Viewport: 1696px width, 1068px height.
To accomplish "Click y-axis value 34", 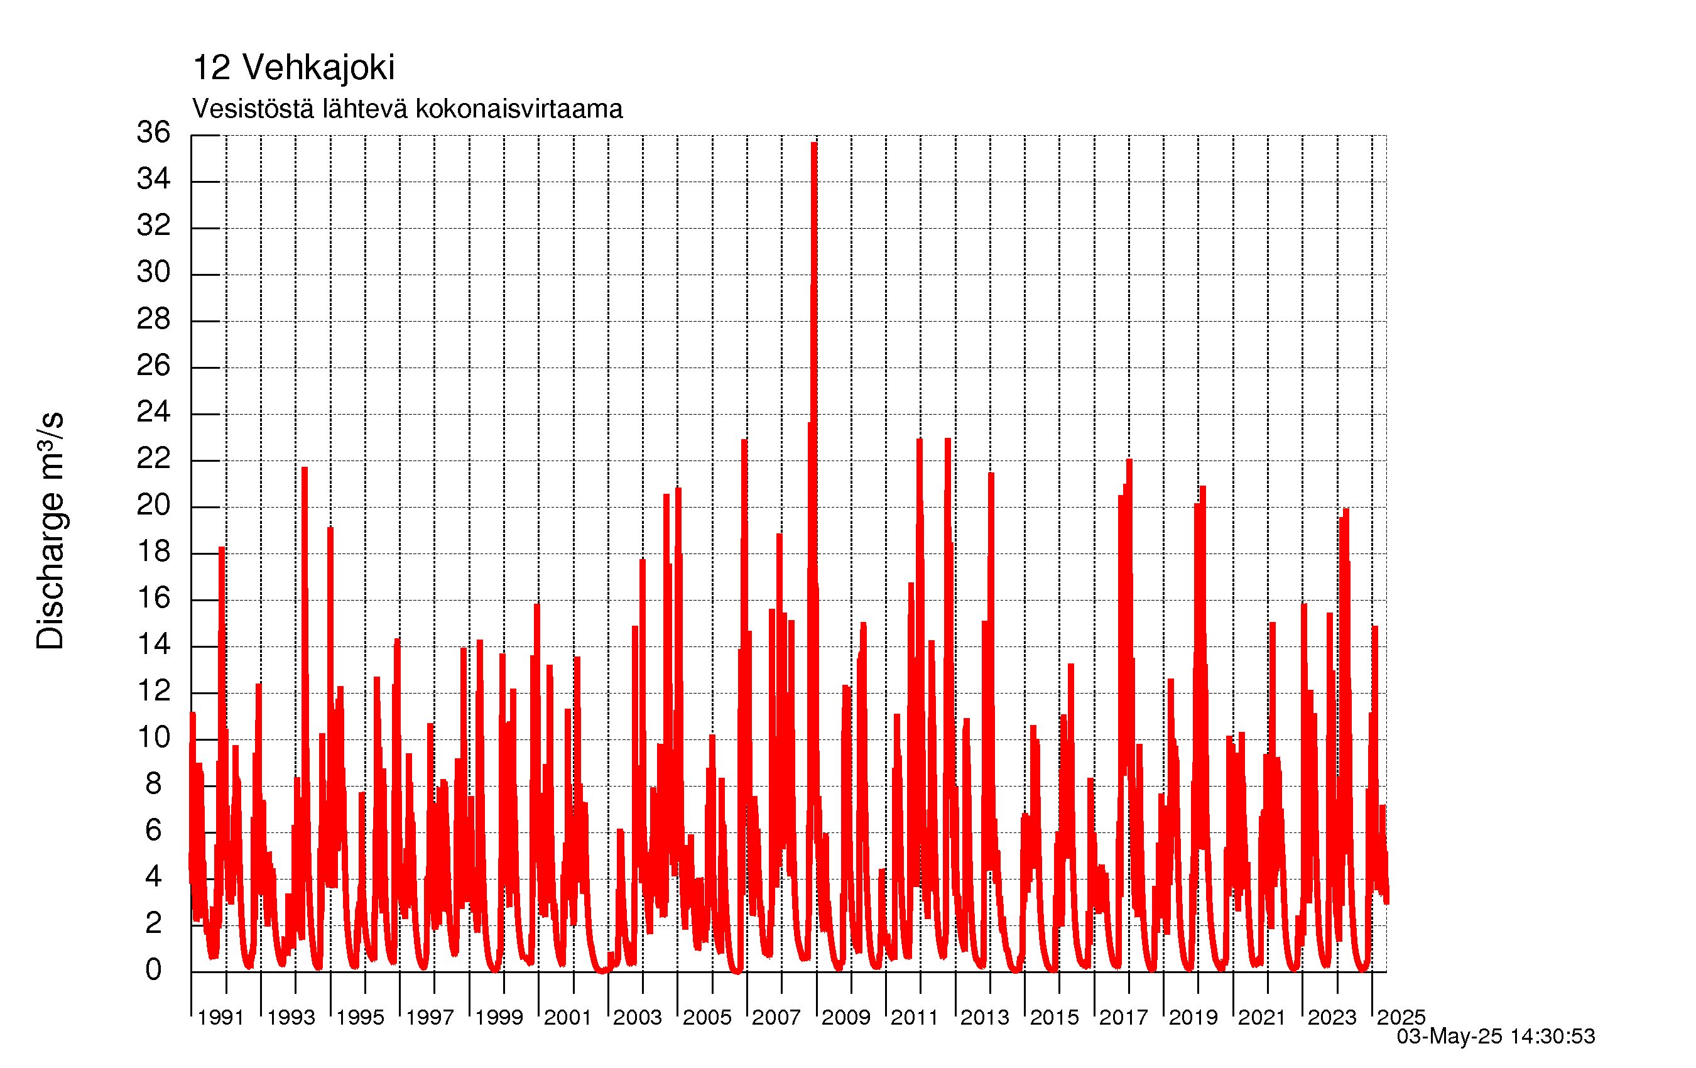I will pos(153,179).
